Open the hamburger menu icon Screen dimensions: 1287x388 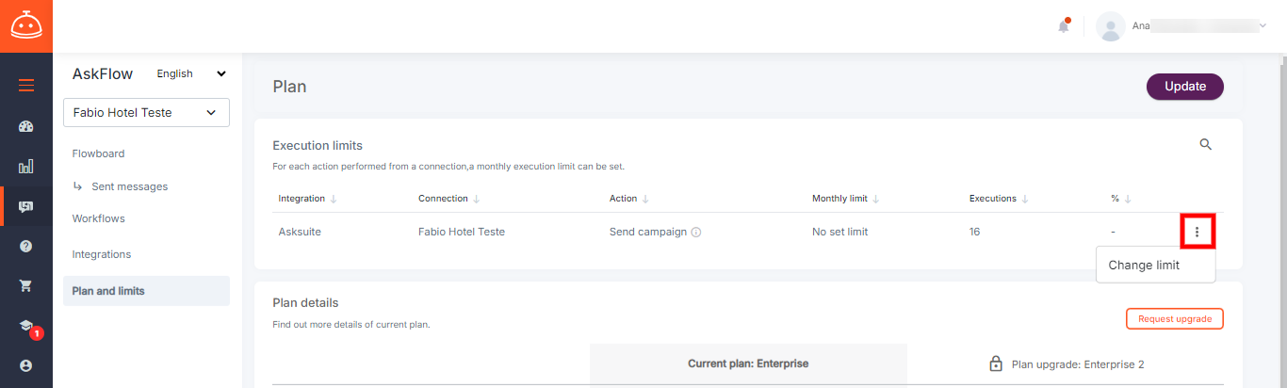click(26, 86)
